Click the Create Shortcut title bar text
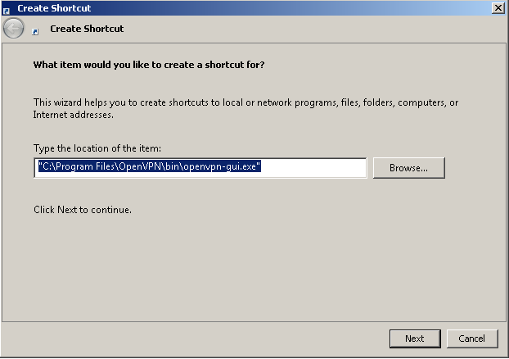 [x=54, y=8]
